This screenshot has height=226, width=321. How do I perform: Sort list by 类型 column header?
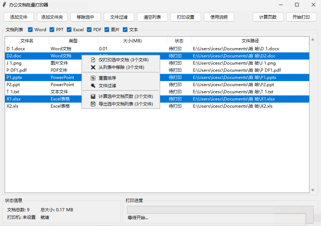pyautogui.click(x=73, y=41)
